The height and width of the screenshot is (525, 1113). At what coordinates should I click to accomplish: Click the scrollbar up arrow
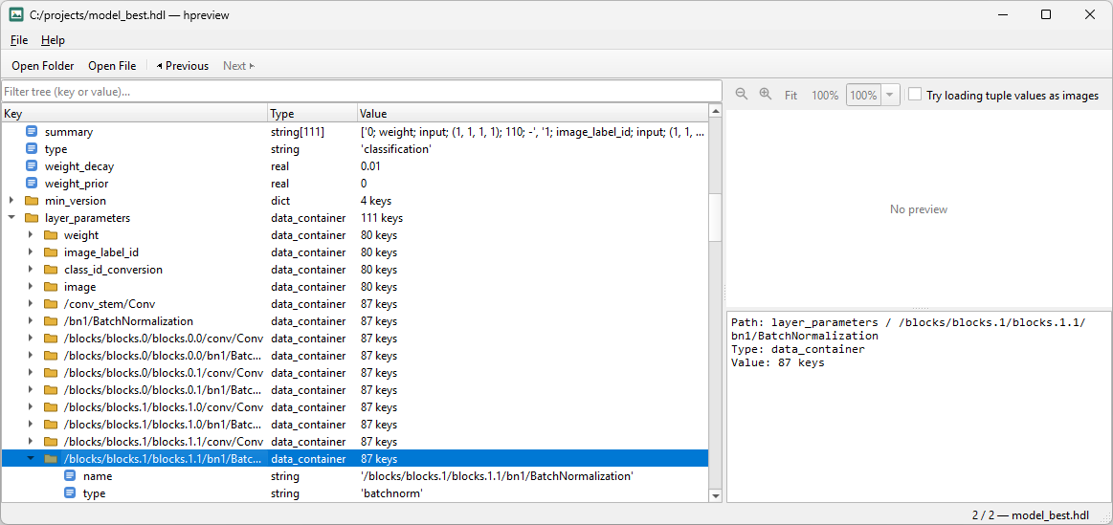coord(716,111)
